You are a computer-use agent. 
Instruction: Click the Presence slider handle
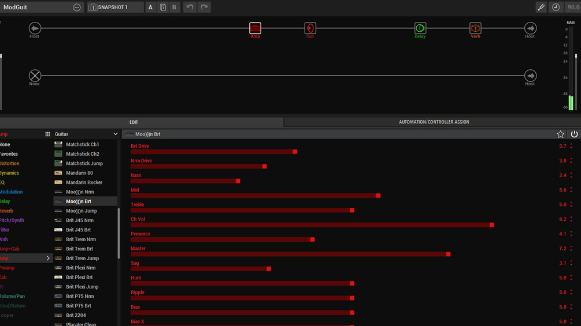click(x=312, y=239)
